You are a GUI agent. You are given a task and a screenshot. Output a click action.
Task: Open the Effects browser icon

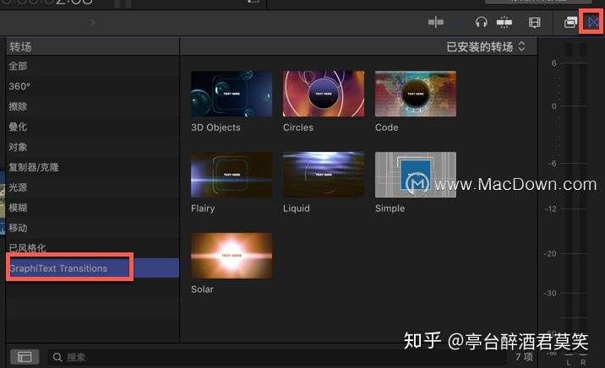coord(570,22)
